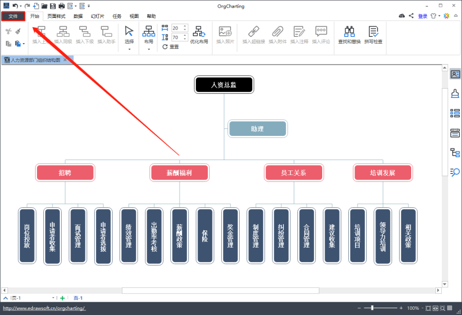
Task: Open 查找和替换 find and replace
Action: (x=349, y=35)
